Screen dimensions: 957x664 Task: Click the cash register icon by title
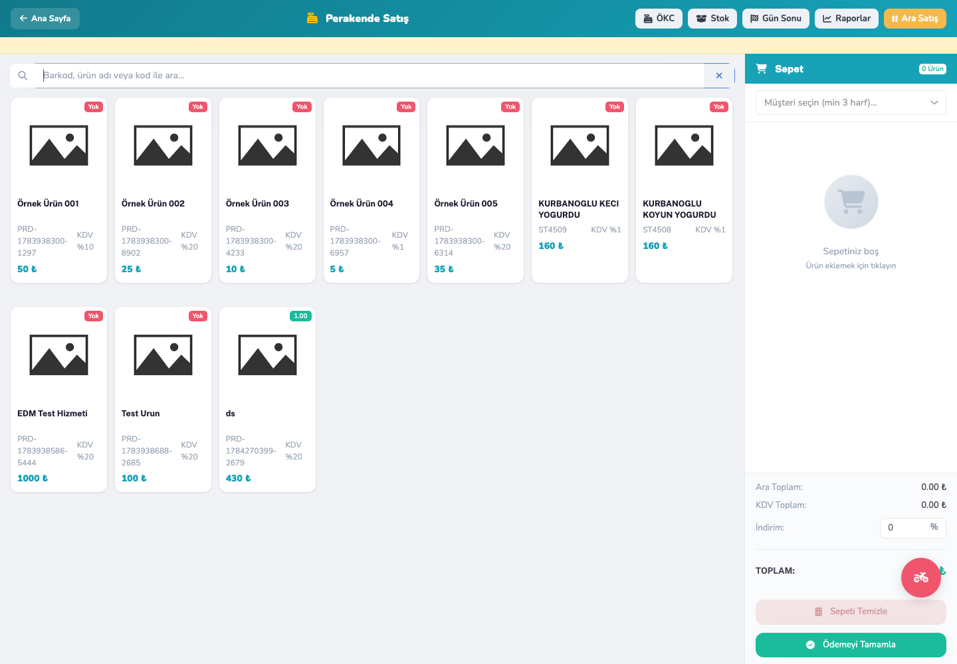point(312,19)
